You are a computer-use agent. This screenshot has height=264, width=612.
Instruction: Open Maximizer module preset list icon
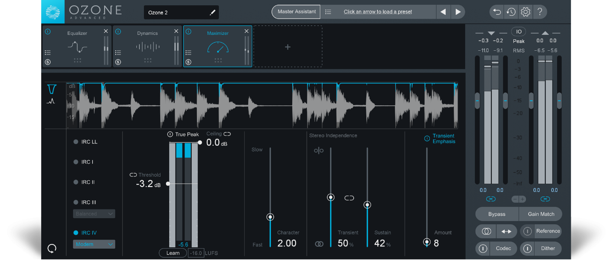click(188, 53)
